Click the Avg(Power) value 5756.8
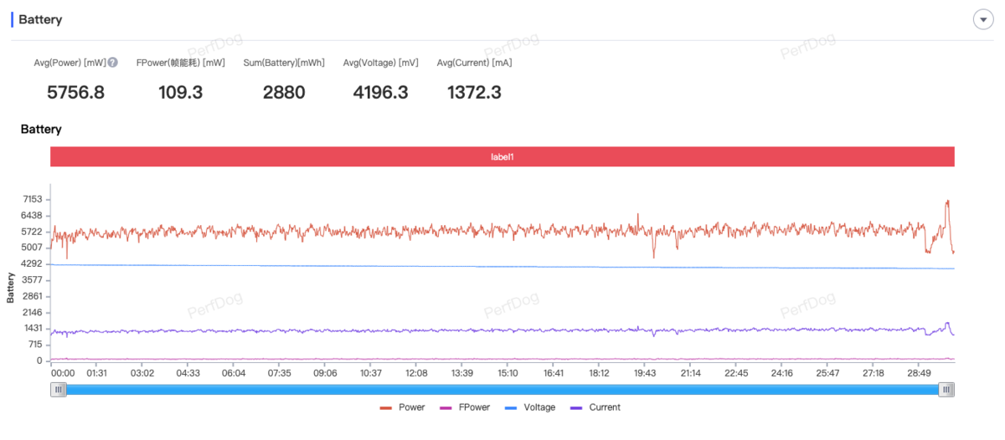This screenshot has width=1005, height=440. (x=75, y=92)
